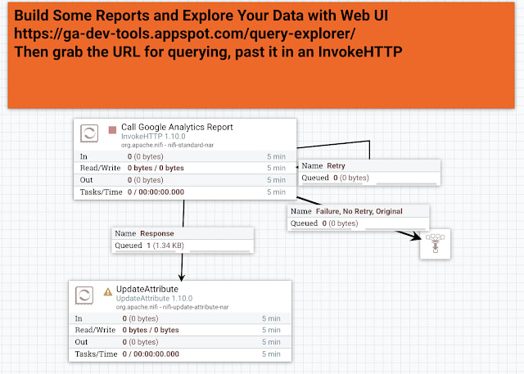The width and height of the screenshot is (524, 374).
Task: Click the red stopped status indicator
Action: tap(113, 130)
